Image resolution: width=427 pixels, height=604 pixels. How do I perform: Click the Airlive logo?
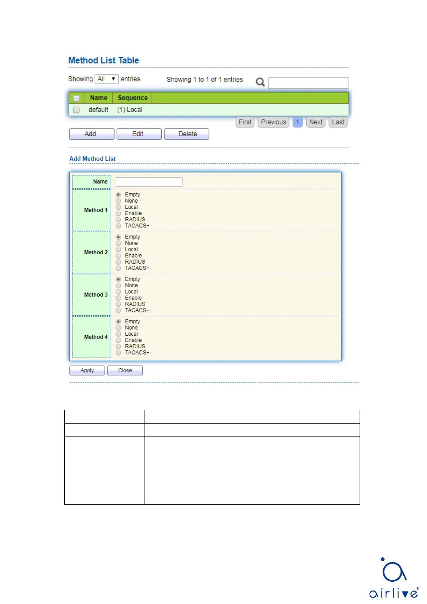pos(394,578)
